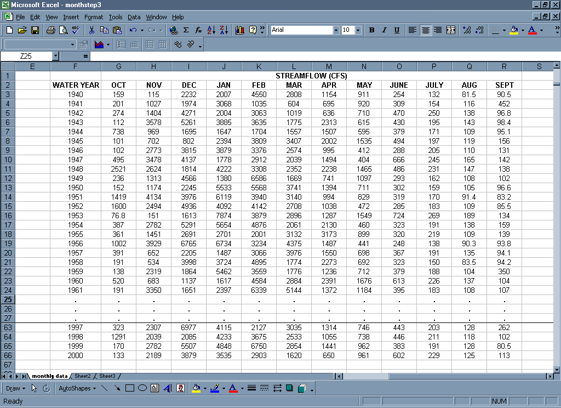Click the Save floppy disk icon
Screen dimensions: 561x408
[35, 30]
